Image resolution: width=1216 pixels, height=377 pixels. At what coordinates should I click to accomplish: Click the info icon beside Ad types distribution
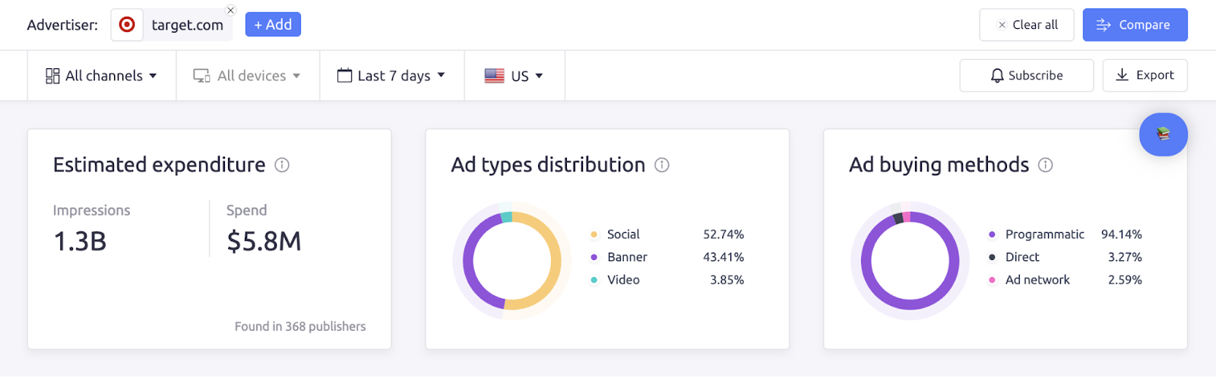(x=662, y=165)
